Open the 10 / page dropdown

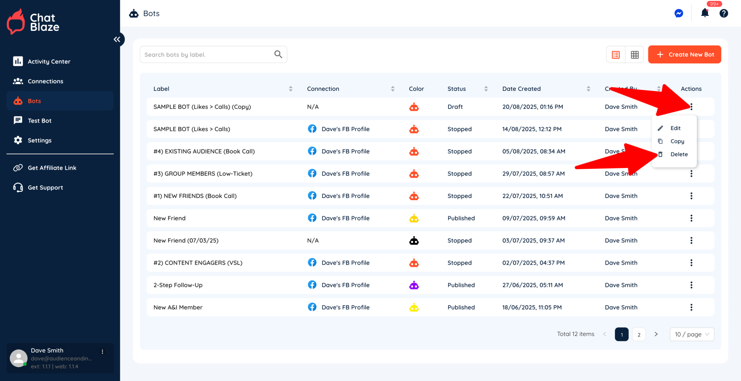[x=692, y=334]
